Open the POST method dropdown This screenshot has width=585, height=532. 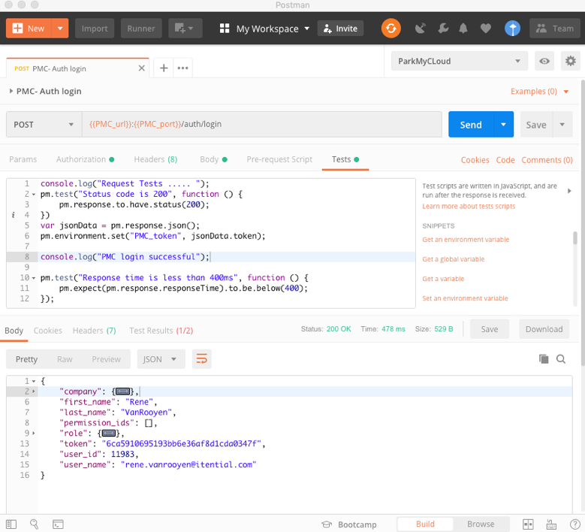point(44,124)
